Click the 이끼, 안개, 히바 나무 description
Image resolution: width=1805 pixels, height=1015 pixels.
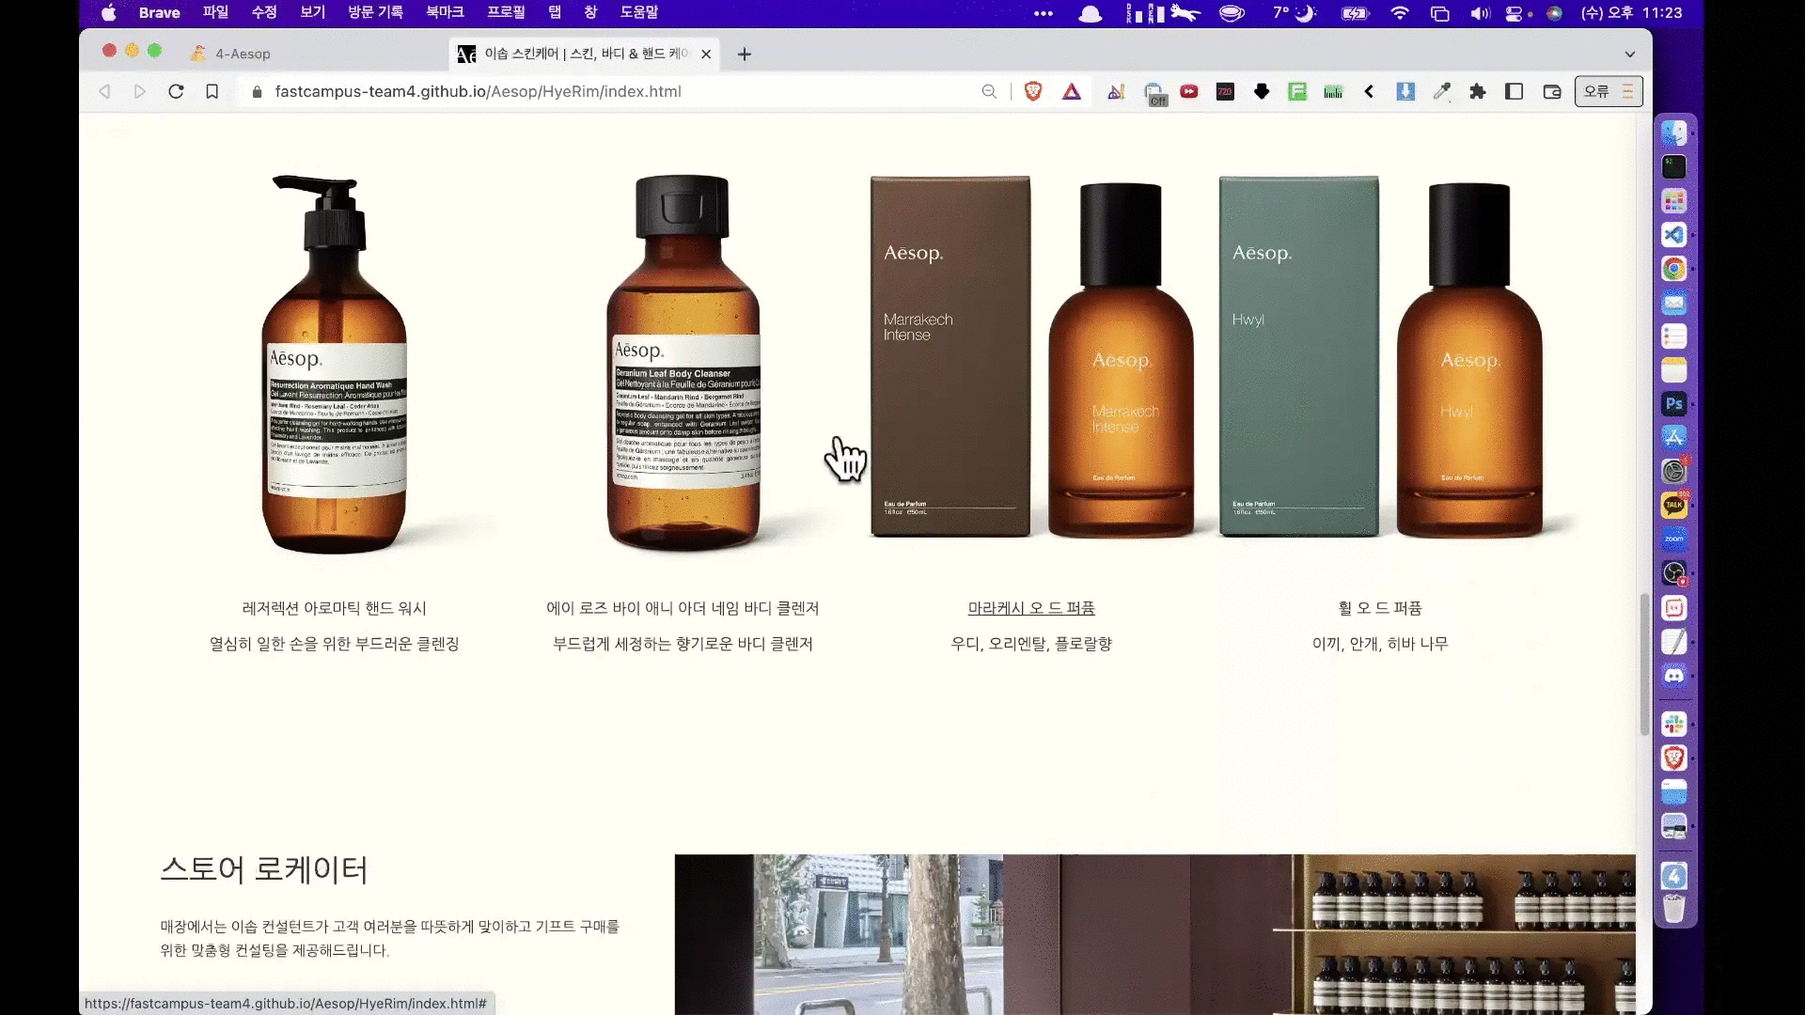(x=1380, y=644)
